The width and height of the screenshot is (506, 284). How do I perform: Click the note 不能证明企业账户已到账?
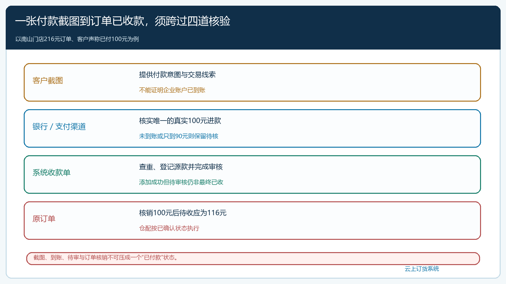coord(172,90)
